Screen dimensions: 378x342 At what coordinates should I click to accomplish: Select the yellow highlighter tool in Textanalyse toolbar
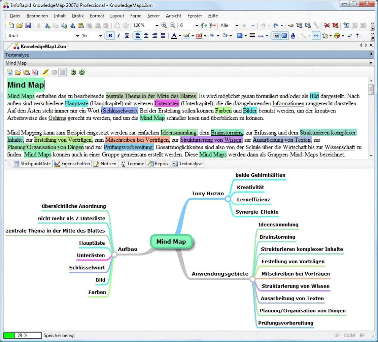tap(46, 72)
